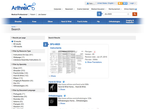
Task: Click the shopping cart icon
Action: click(x=125, y=3)
